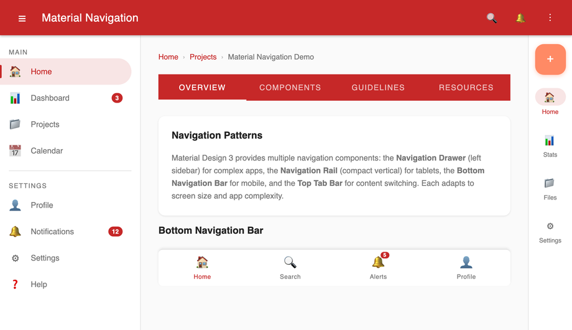This screenshot has width=572, height=330.
Task: Select Dashboard label in the sidebar
Action: pos(50,98)
